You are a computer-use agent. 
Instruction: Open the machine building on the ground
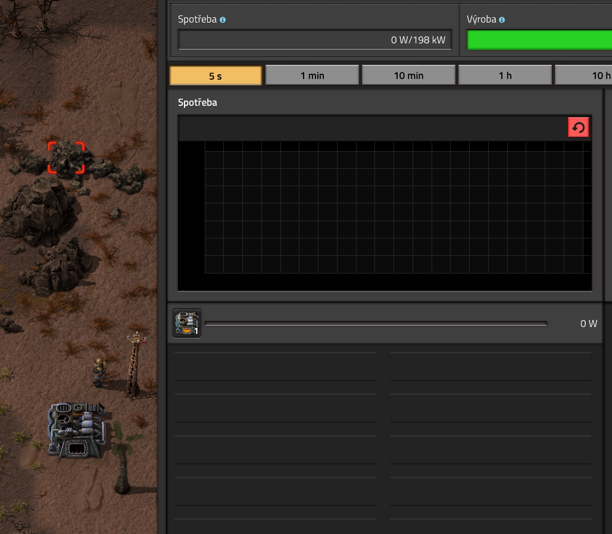76,429
